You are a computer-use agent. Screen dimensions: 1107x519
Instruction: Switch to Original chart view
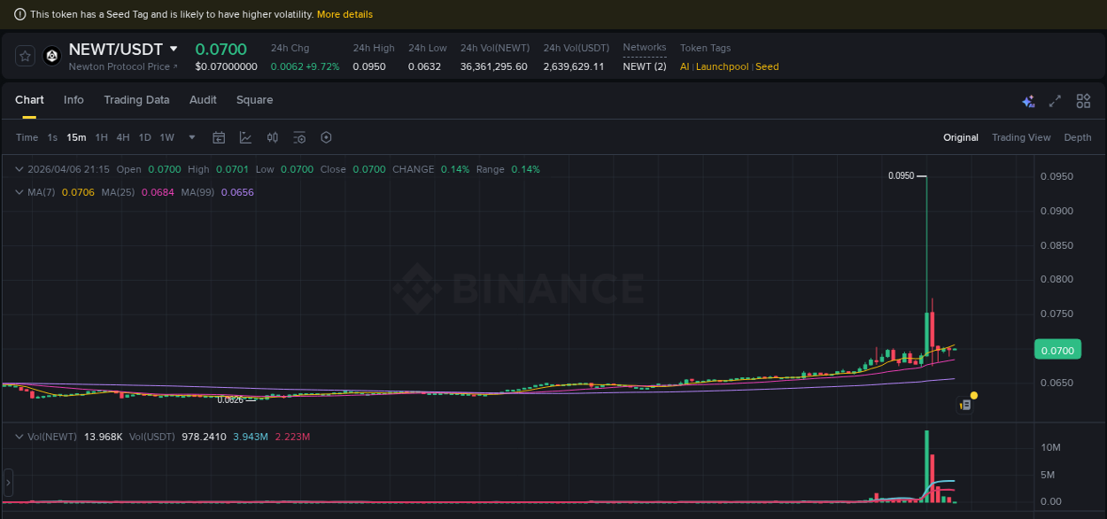pyautogui.click(x=961, y=137)
